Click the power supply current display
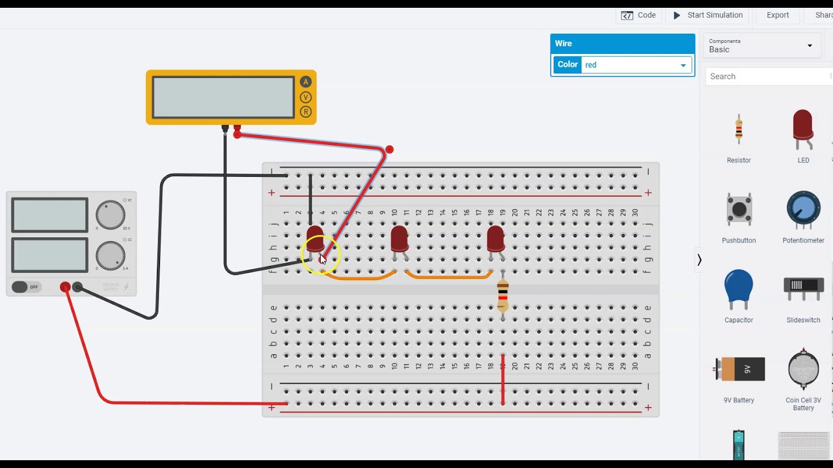Image resolution: width=833 pixels, height=468 pixels. [49, 255]
